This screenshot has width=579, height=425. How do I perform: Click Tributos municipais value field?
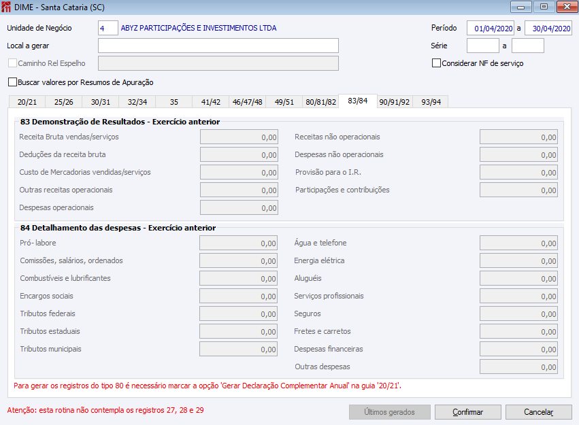click(238, 350)
